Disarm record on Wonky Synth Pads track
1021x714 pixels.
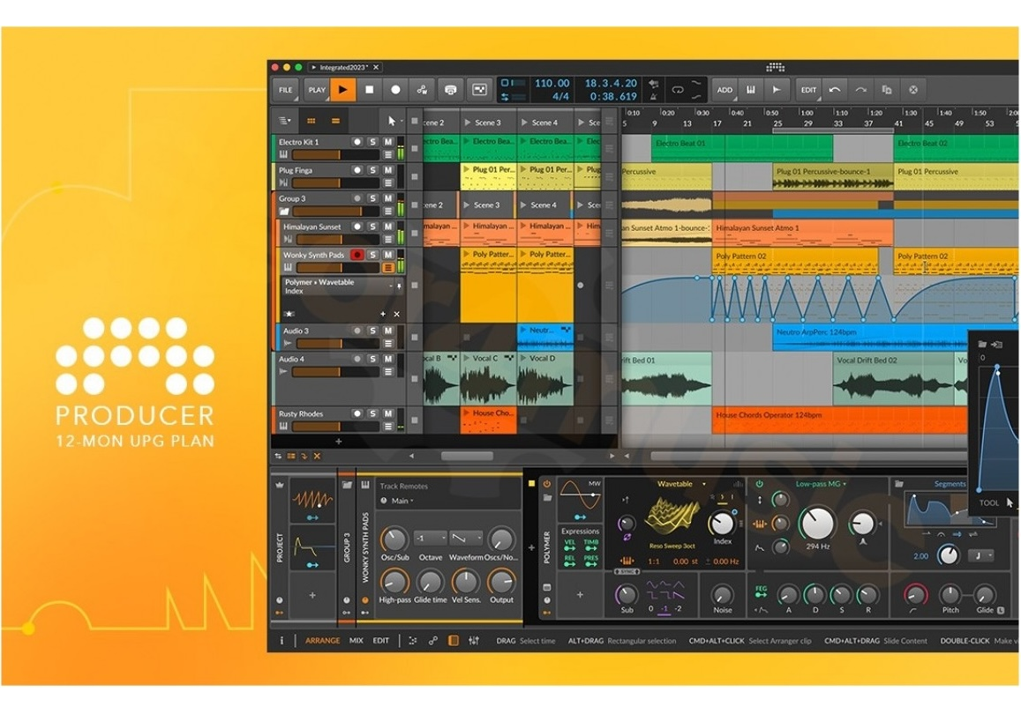pos(357,255)
